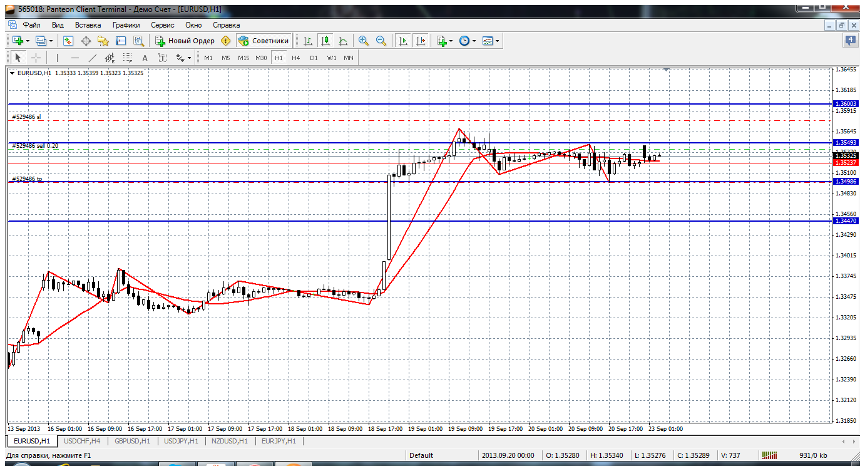Select the Crosshair tool
865x466 pixels.
coord(36,58)
